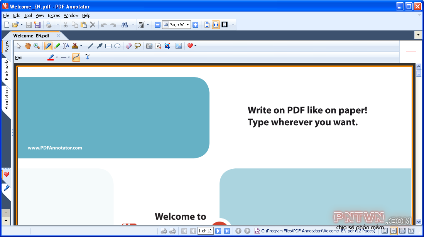Insert an image with the picture icon
Screen dimensions: 424x237
[179, 46]
